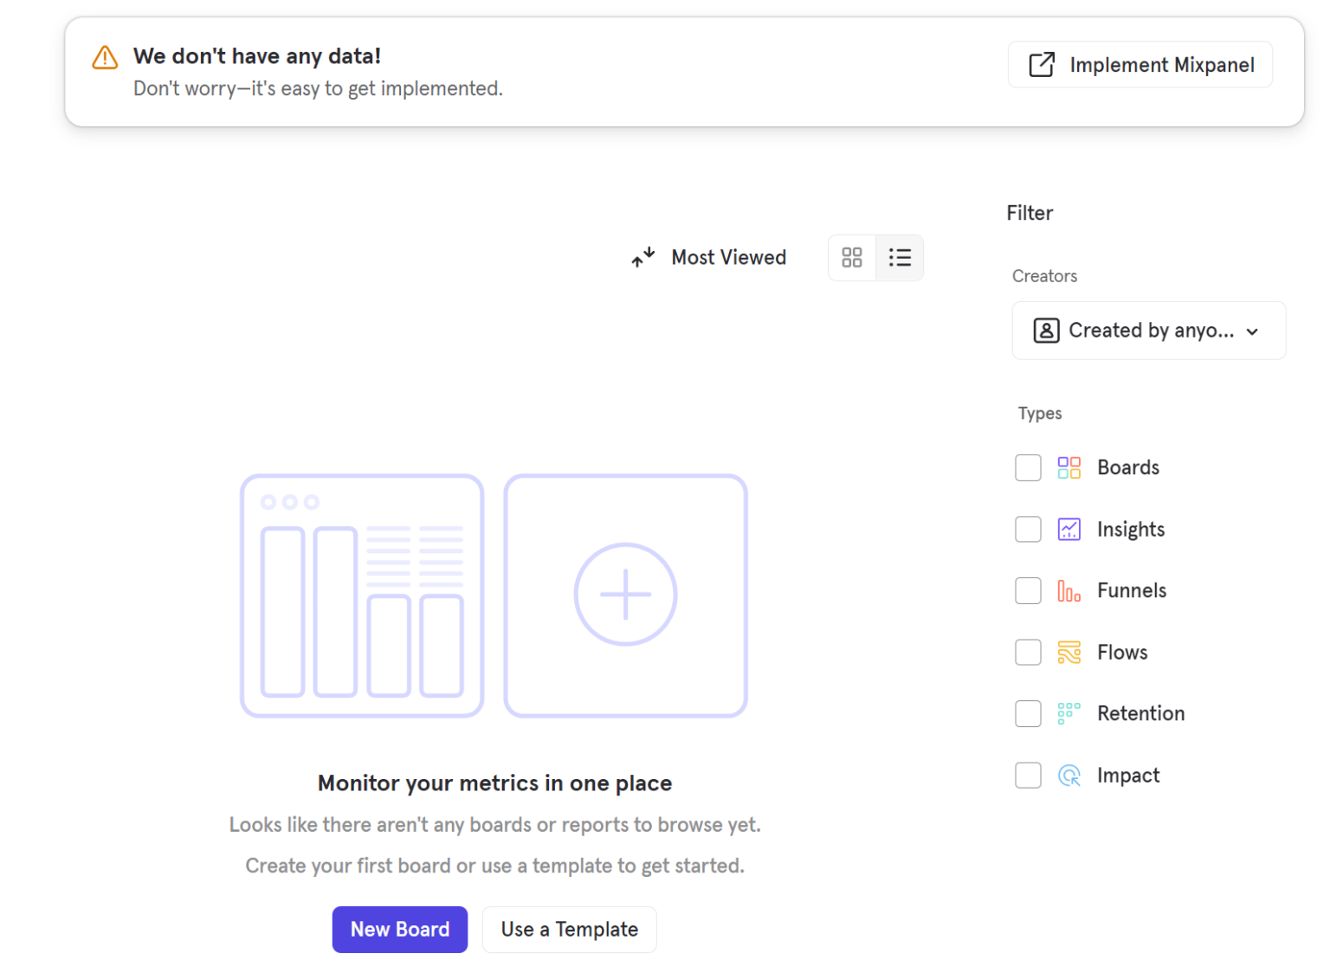Image resolution: width=1330 pixels, height=979 pixels.
Task: Check the Funnels filter checkbox
Action: (x=1028, y=590)
